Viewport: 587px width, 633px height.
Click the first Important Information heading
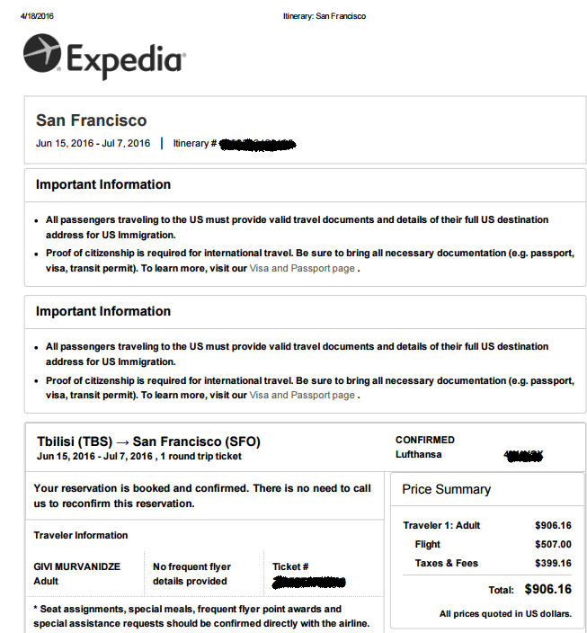[x=102, y=184]
